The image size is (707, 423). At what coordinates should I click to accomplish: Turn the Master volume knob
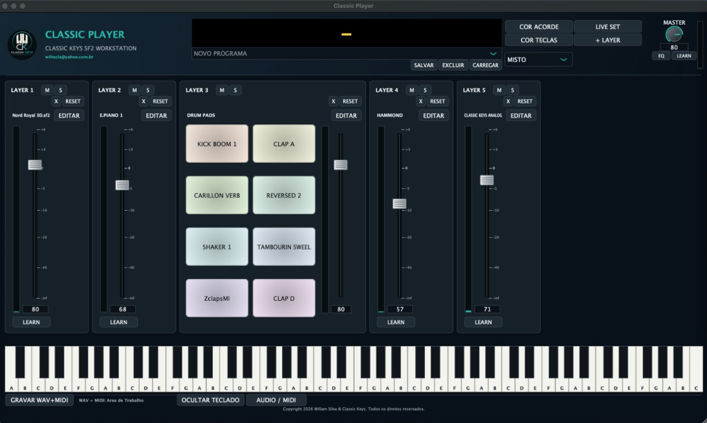coord(673,35)
